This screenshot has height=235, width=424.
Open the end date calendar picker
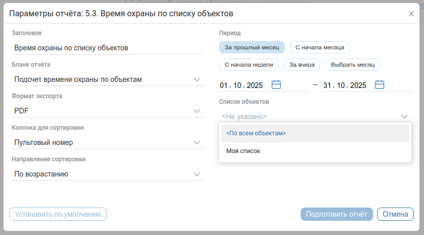(x=380, y=85)
